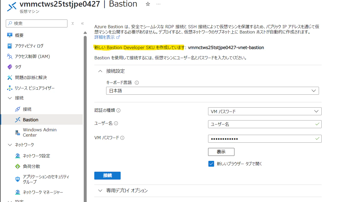The width and height of the screenshot is (344, 202).
Task: Click the Bastion resource icon in header
Action: pos(12,7)
